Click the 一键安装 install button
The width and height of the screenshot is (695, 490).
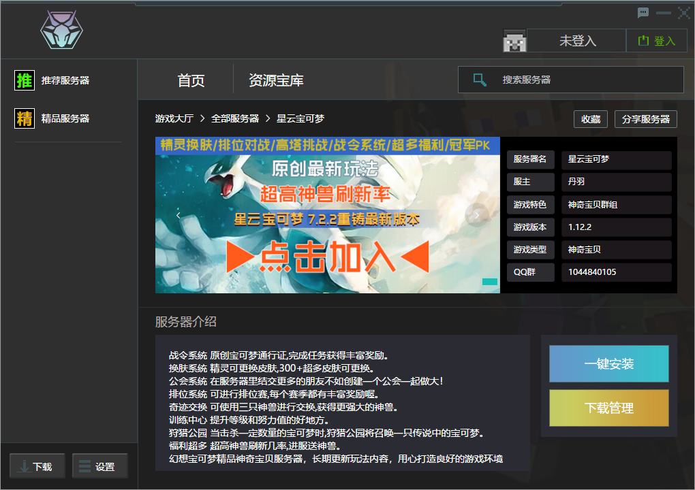608,364
